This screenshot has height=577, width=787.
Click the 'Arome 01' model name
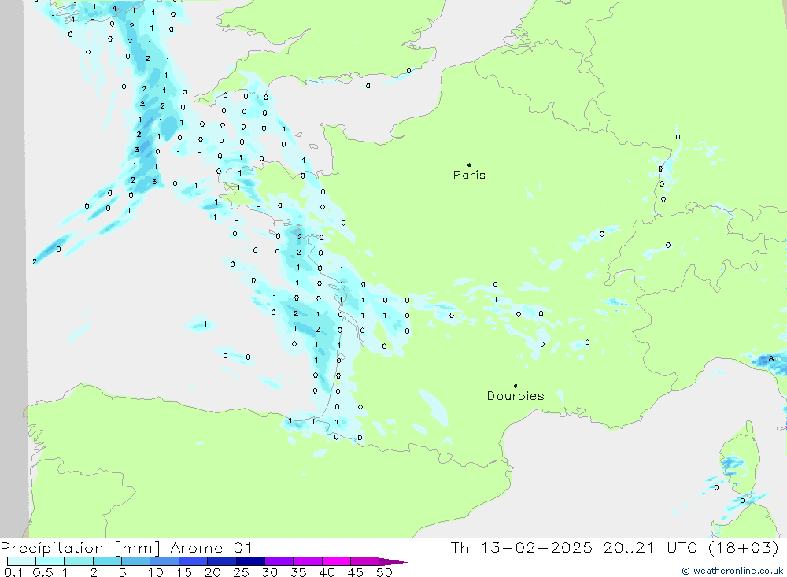[x=211, y=548]
